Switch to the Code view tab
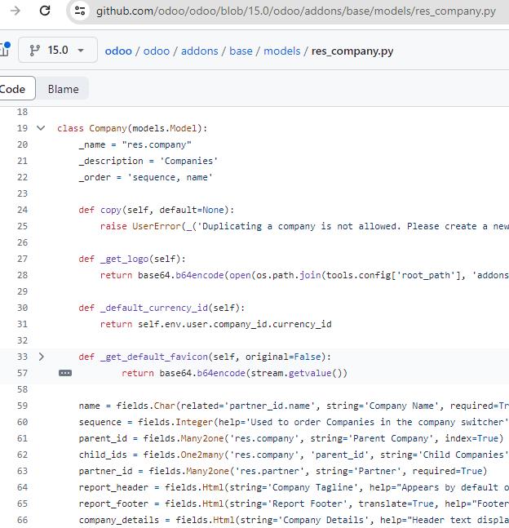This screenshot has height=528, width=509. 14,89
